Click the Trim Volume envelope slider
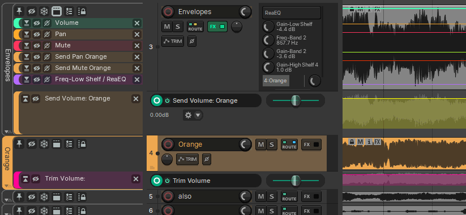This screenshot has width=466, height=215. tap(296, 181)
